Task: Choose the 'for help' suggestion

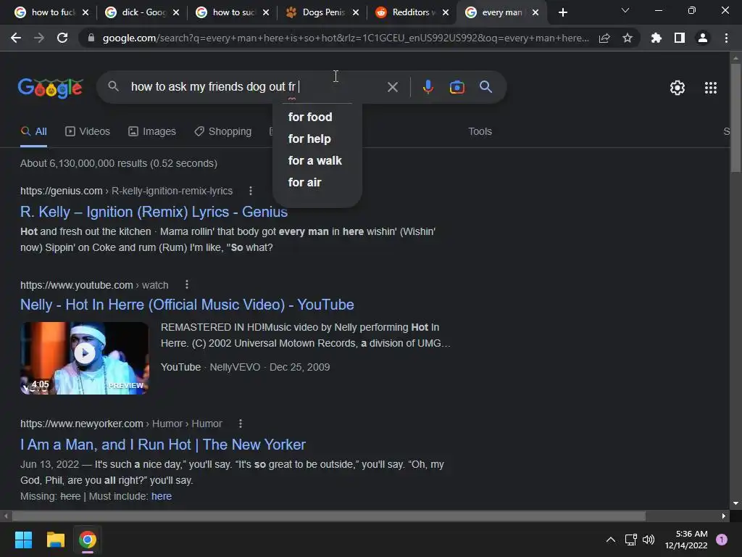Action: 309,139
